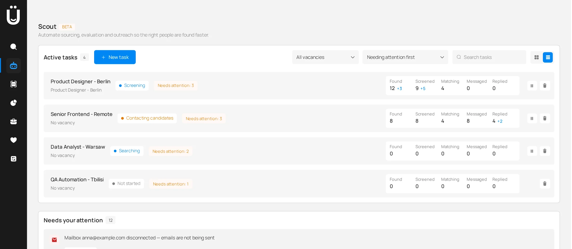
Task: Click Needs attention: 3 on Product Designer row
Action: [x=176, y=86]
